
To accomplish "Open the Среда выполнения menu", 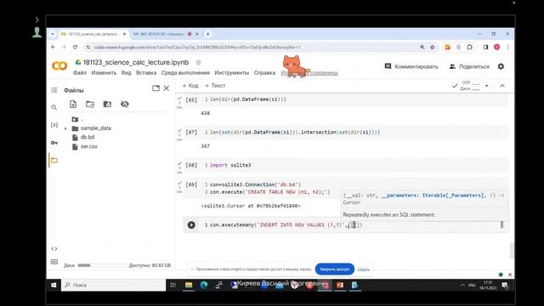I will click(185, 73).
